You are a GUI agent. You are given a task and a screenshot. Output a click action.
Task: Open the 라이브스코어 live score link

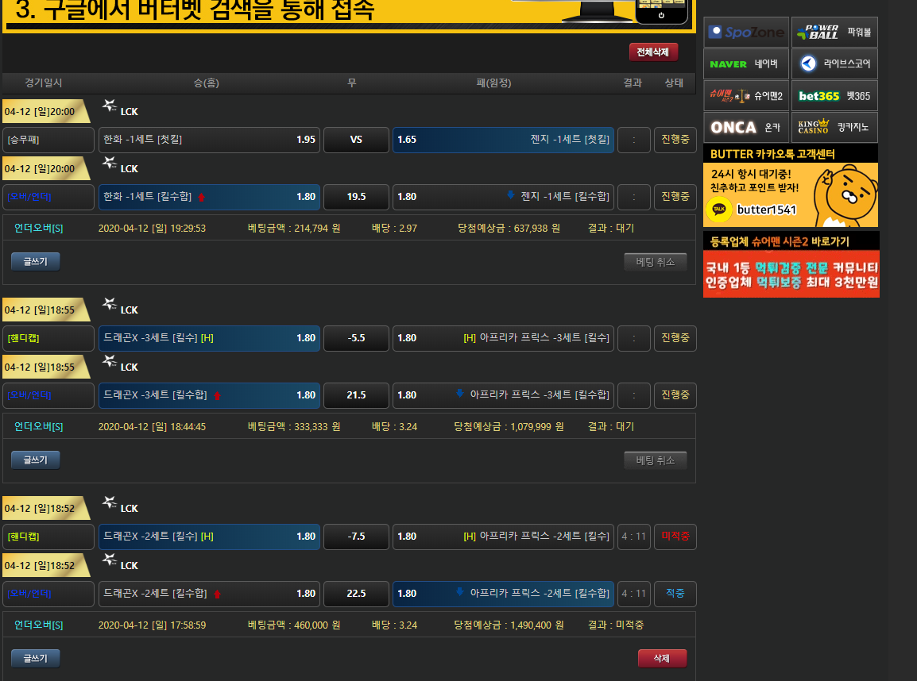pos(834,64)
